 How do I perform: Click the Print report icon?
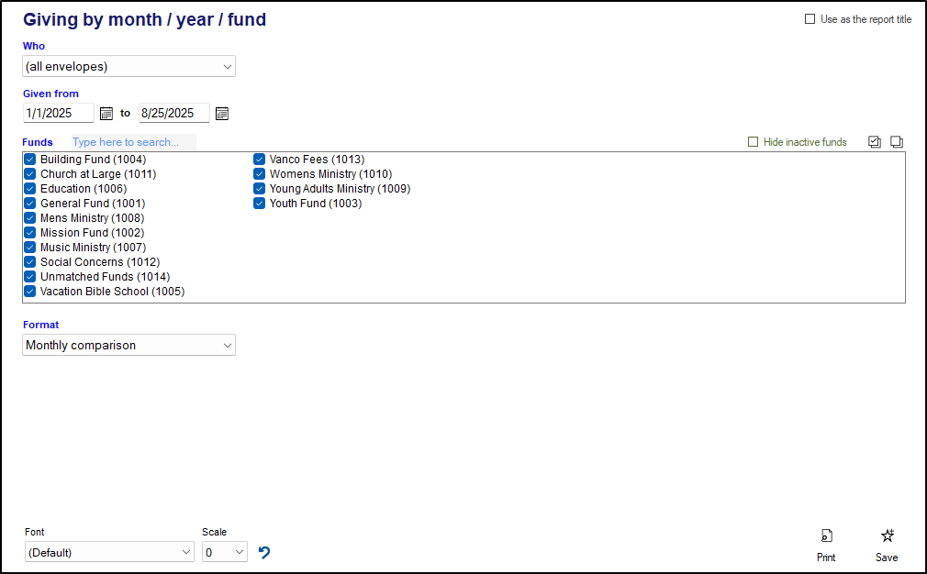[826, 535]
